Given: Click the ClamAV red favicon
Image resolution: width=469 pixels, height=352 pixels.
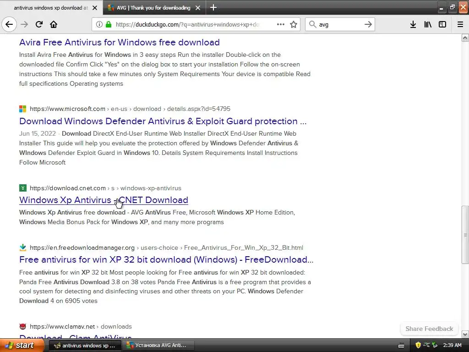Looking at the screenshot, I should pyautogui.click(x=23, y=326).
